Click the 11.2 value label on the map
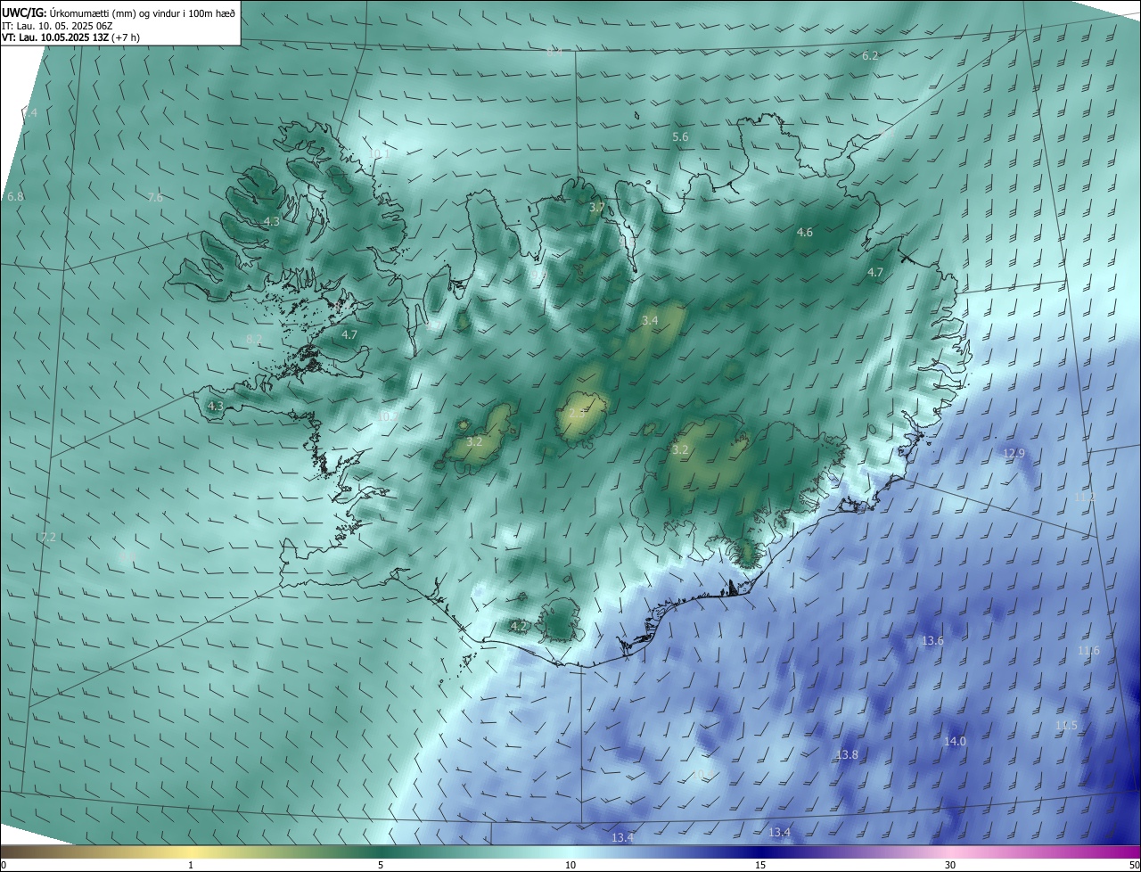 tap(1085, 497)
